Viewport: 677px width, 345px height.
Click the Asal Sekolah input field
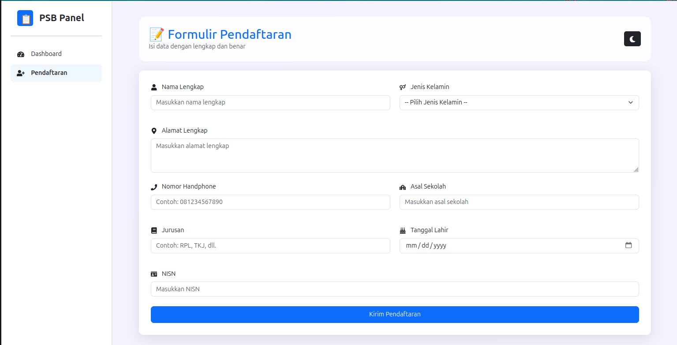pyautogui.click(x=519, y=202)
